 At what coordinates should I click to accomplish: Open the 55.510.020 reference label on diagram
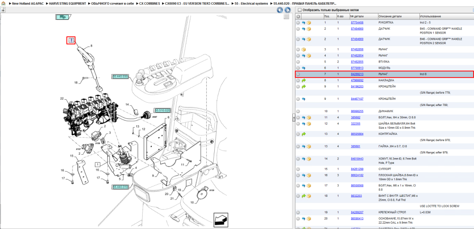coord(162,110)
